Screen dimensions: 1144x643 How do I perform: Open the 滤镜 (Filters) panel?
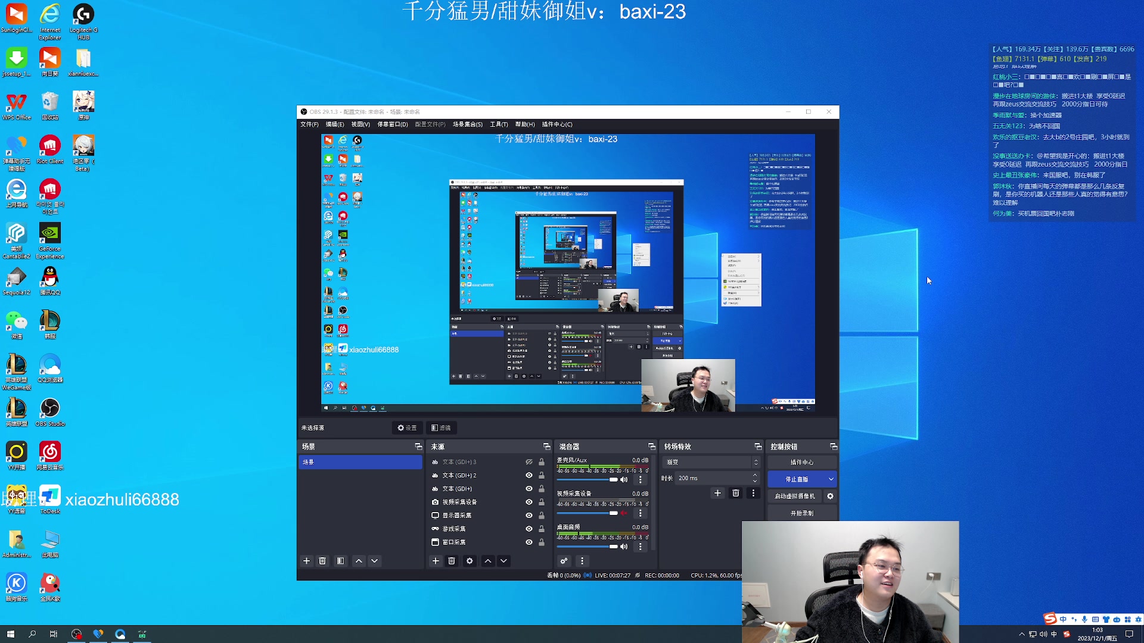coord(442,427)
